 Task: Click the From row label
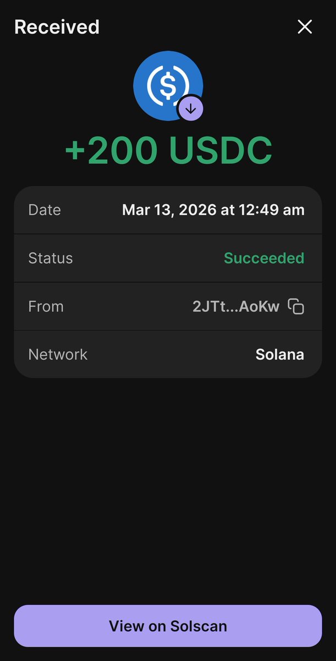(x=46, y=306)
